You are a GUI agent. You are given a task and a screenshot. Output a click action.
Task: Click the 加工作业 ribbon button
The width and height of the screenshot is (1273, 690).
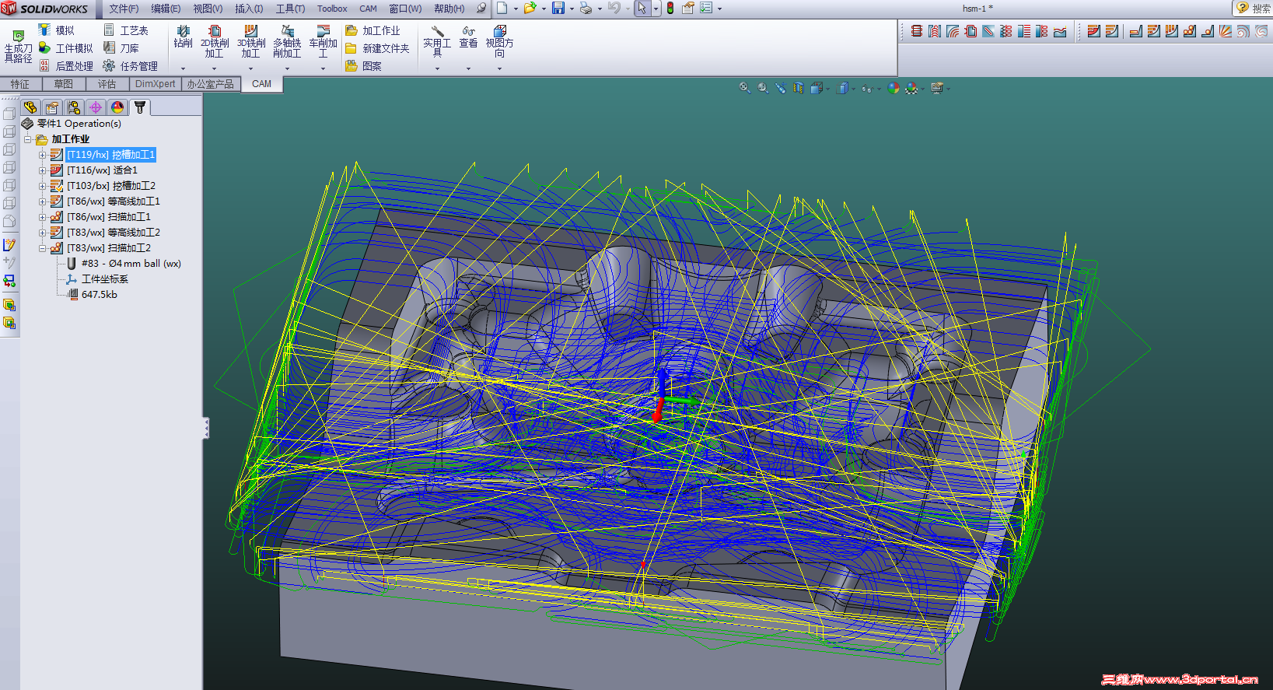372,30
